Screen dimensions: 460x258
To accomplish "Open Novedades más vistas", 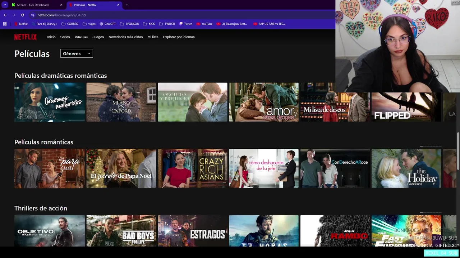I will click(125, 37).
